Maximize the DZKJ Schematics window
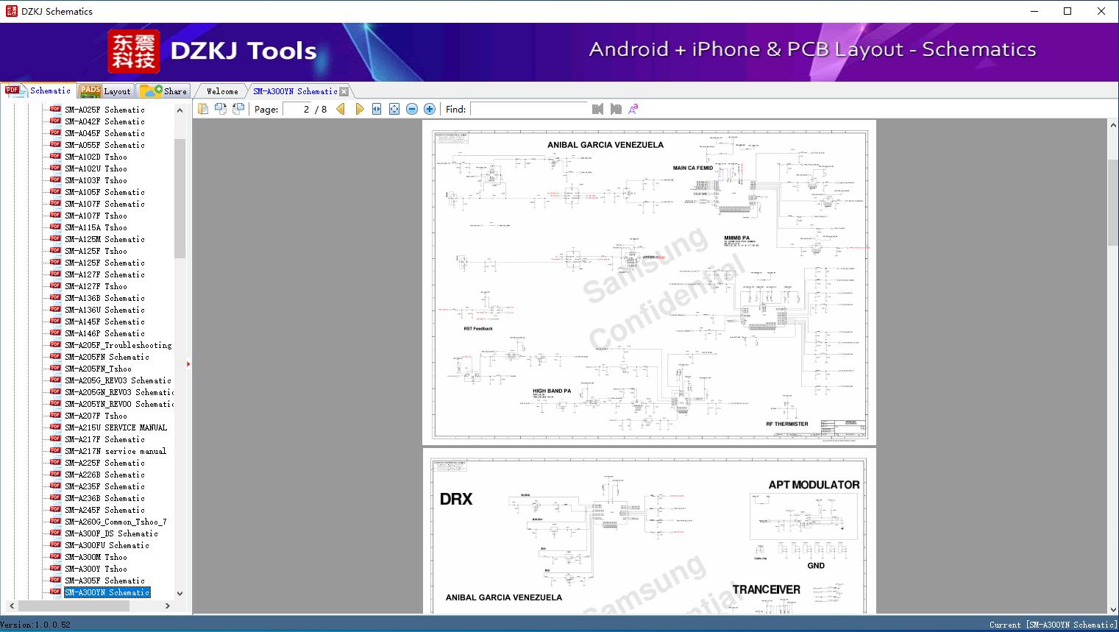Viewport: 1119px width, 632px height. pyautogui.click(x=1068, y=11)
